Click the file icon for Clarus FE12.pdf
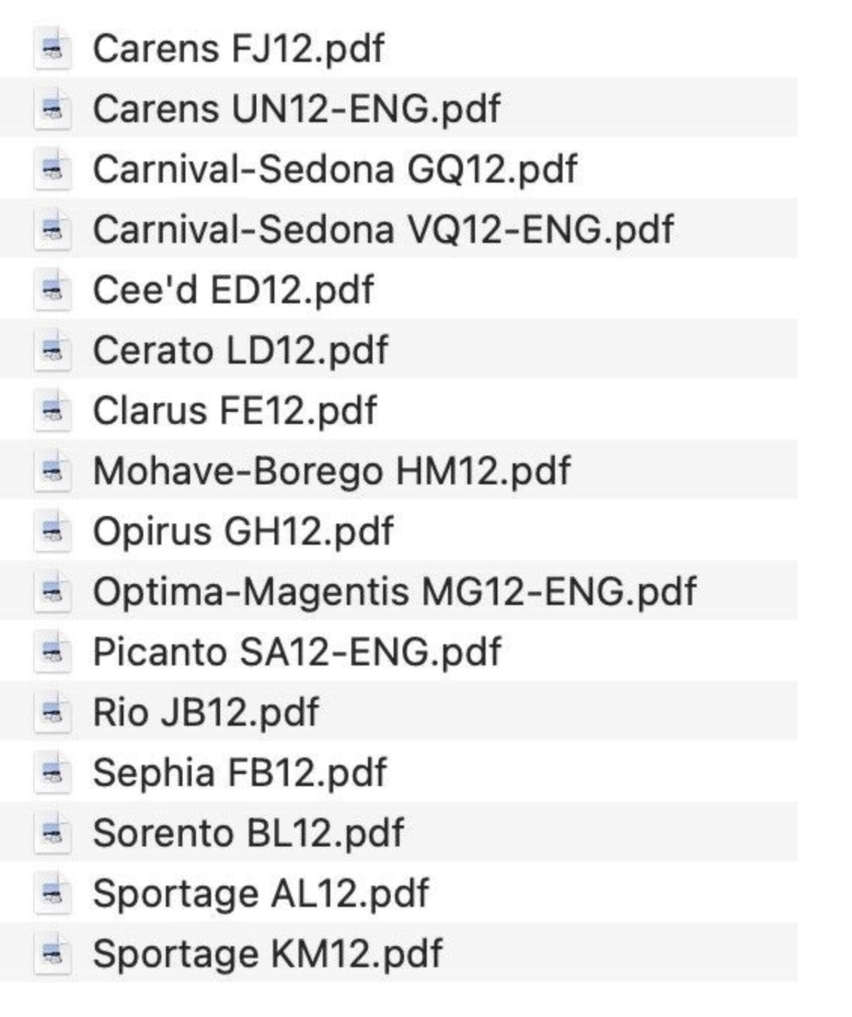852x1017 pixels. tap(53, 410)
